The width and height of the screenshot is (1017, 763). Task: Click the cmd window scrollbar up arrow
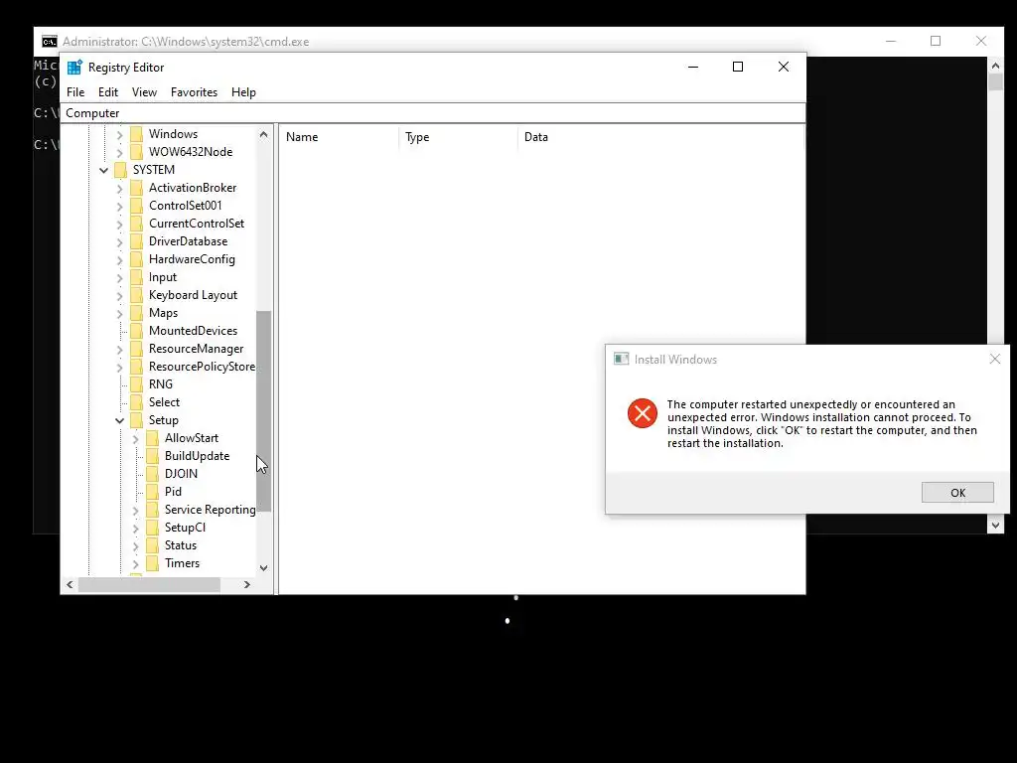[x=995, y=65]
